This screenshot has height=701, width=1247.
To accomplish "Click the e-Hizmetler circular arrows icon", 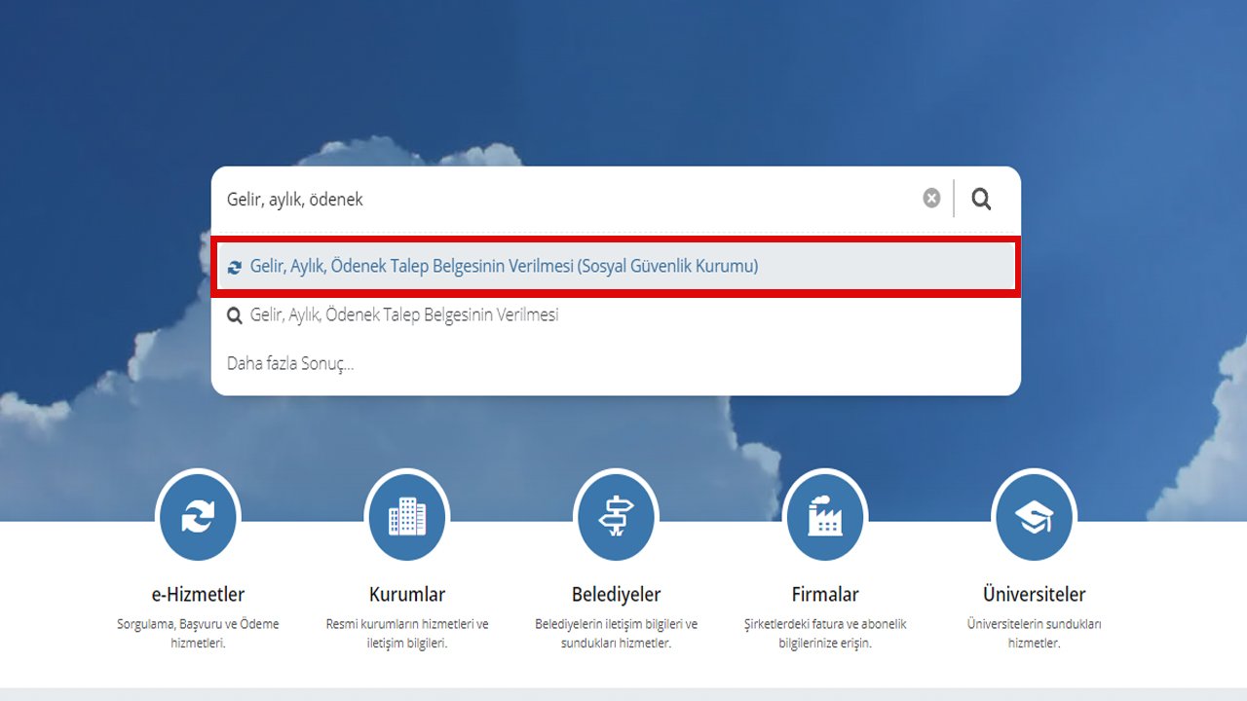I will tap(198, 516).
